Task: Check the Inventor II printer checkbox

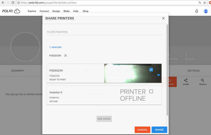Action: click(x=151, y=91)
